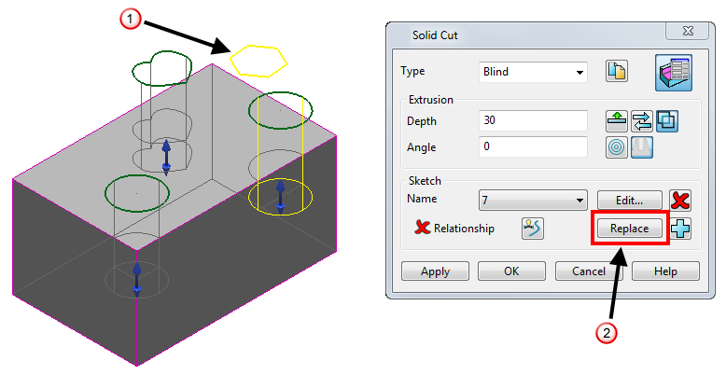This screenshot has width=726, height=375.
Task: Open the Type dropdown showing Blind
Action: click(x=533, y=72)
